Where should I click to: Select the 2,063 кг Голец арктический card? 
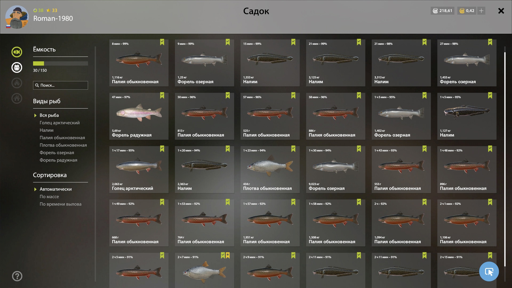coord(139,170)
